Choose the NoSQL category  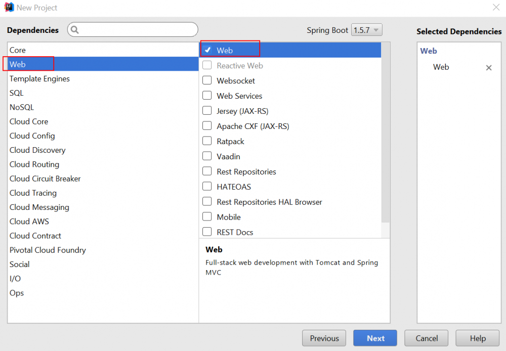pyautogui.click(x=22, y=107)
